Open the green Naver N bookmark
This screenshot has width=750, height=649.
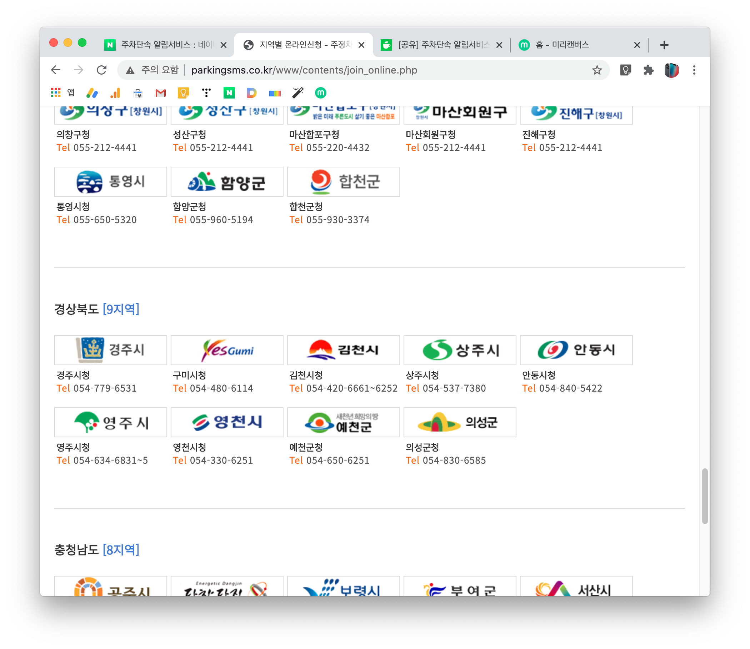pyautogui.click(x=229, y=93)
